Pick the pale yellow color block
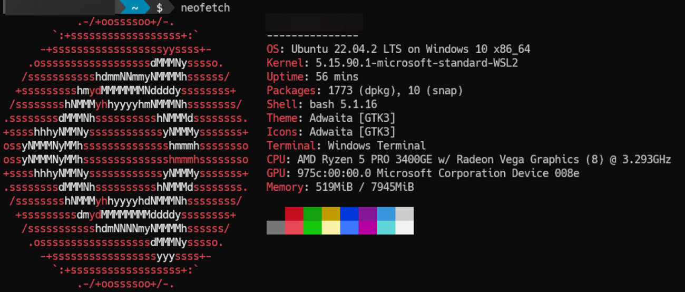This screenshot has width=685, height=292. click(331, 227)
